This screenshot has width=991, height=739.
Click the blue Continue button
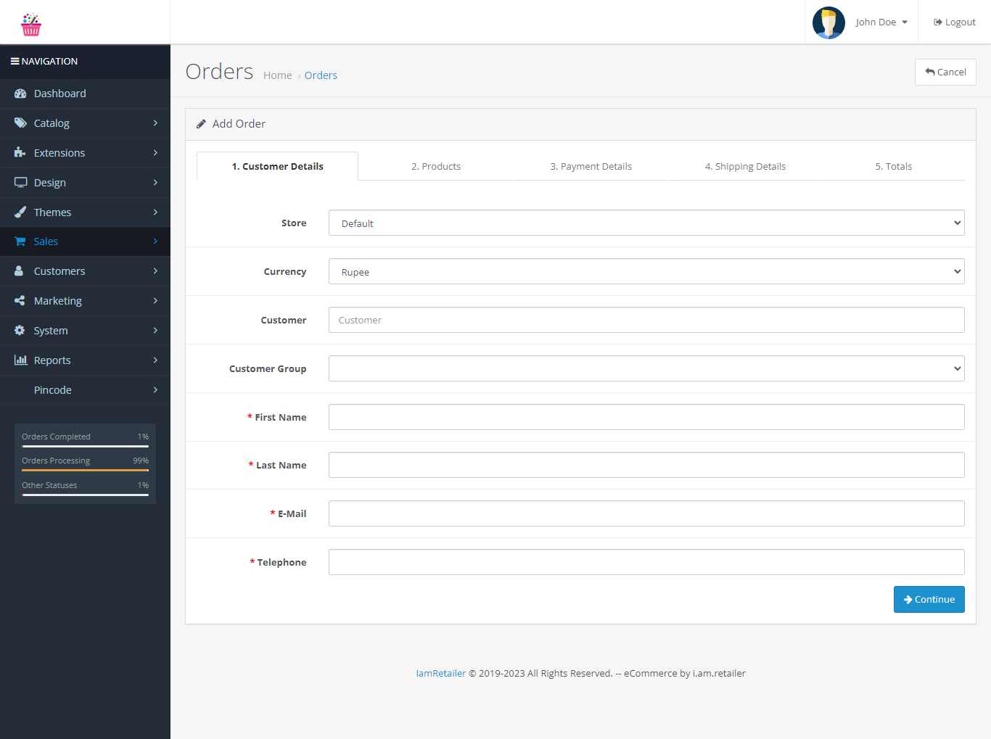[x=929, y=600]
